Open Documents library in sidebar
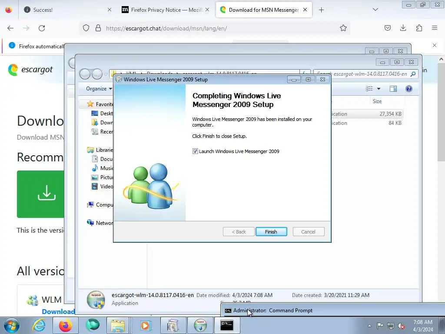This screenshot has width=445, height=334. pyautogui.click(x=102, y=159)
